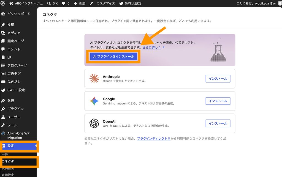Click the plus icon for 新規
This screenshot has height=177, width=282.
[x=75, y=3]
